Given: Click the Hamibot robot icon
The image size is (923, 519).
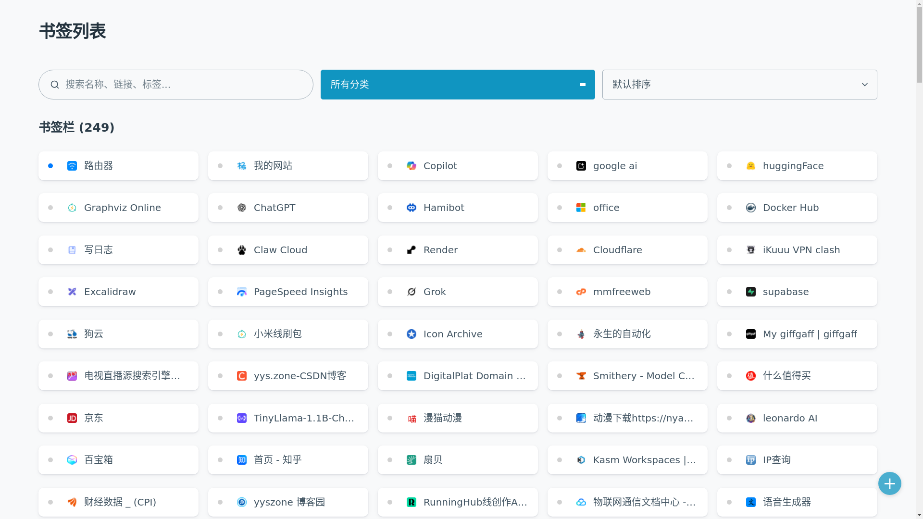Looking at the screenshot, I should click(x=412, y=208).
